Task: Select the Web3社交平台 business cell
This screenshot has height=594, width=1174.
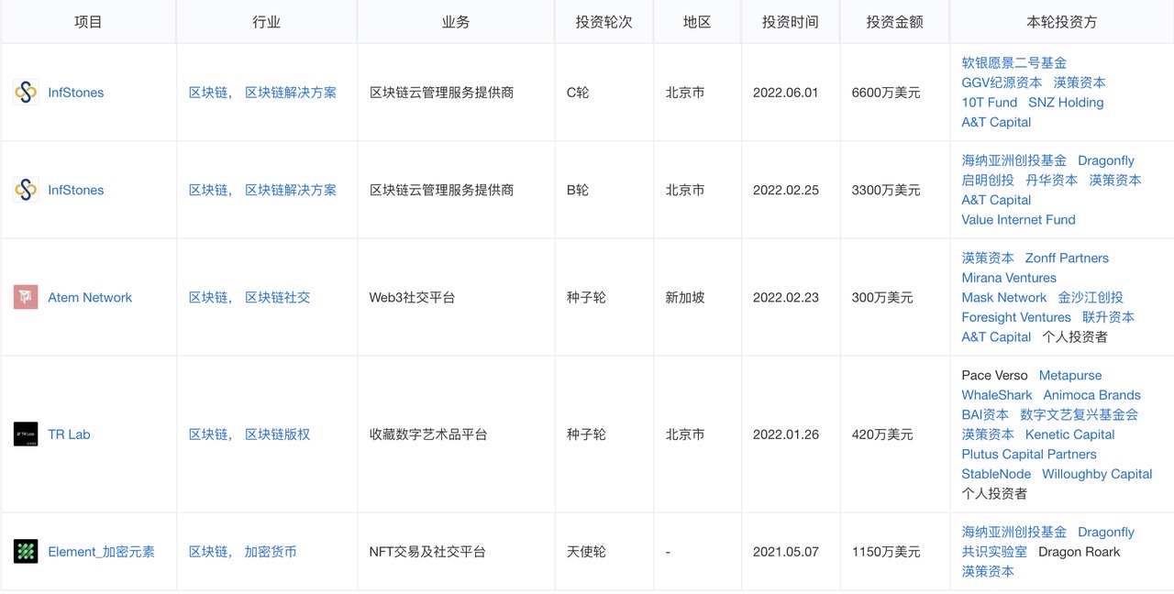Action: (x=412, y=297)
